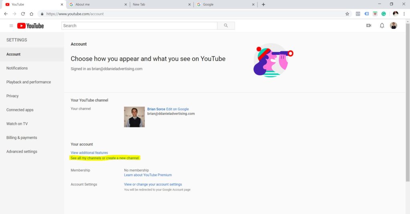Click the browser forward arrow
This screenshot has height=214, width=410.
14,14
